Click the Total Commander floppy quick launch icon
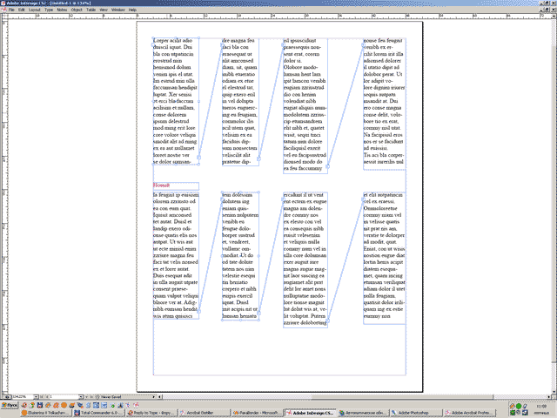This screenshot has height=418, width=557. coord(40,405)
